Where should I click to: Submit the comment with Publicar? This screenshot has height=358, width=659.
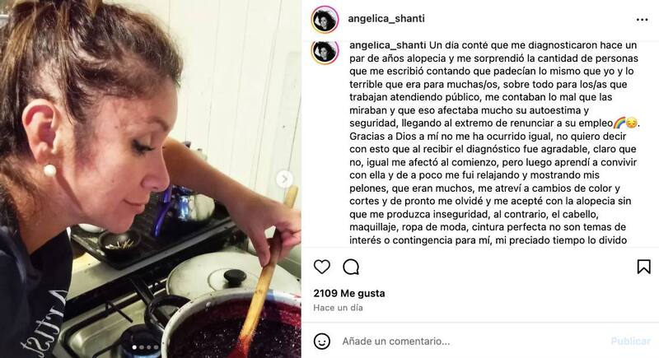click(630, 342)
